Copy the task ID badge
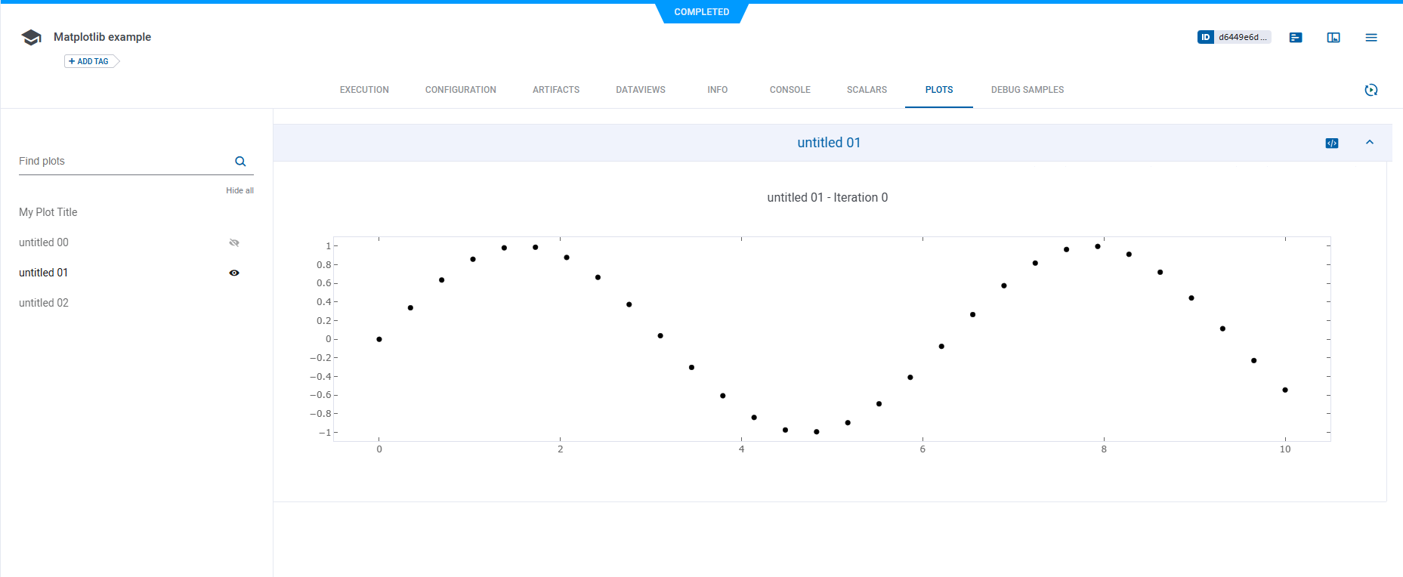This screenshot has height=577, width=1403. pyautogui.click(x=1234, y=37)
